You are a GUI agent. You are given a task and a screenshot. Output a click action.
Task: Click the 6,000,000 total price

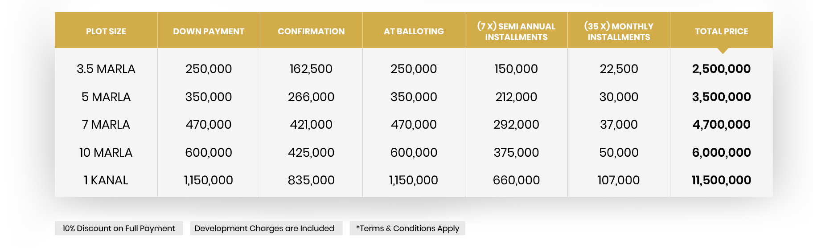click(x=721, y=153)
